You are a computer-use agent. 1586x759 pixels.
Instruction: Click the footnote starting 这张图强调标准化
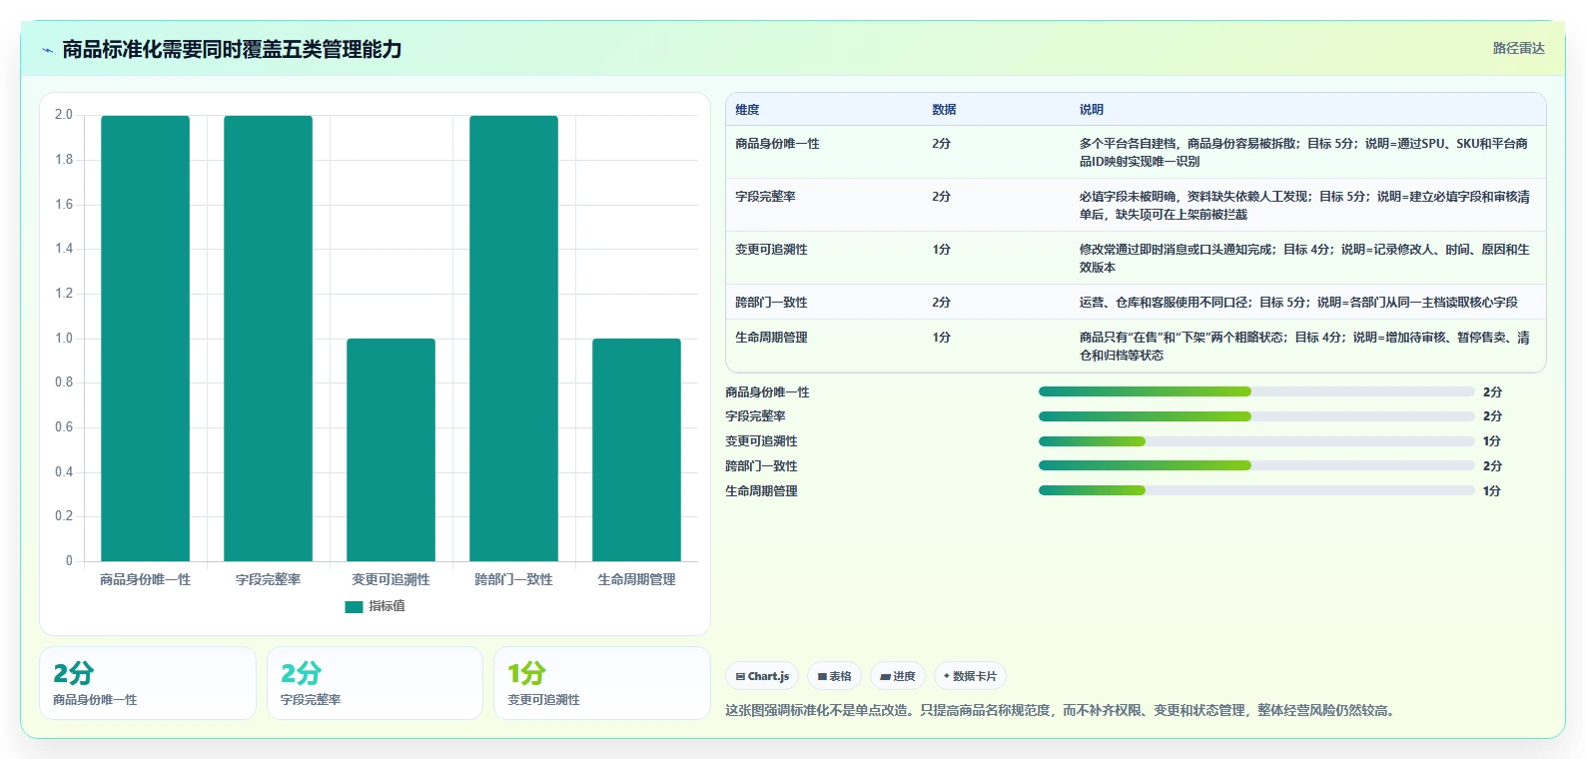click(1062, 710)
